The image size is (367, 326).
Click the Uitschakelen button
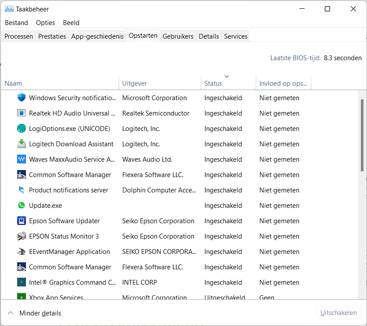coord(338,313)
